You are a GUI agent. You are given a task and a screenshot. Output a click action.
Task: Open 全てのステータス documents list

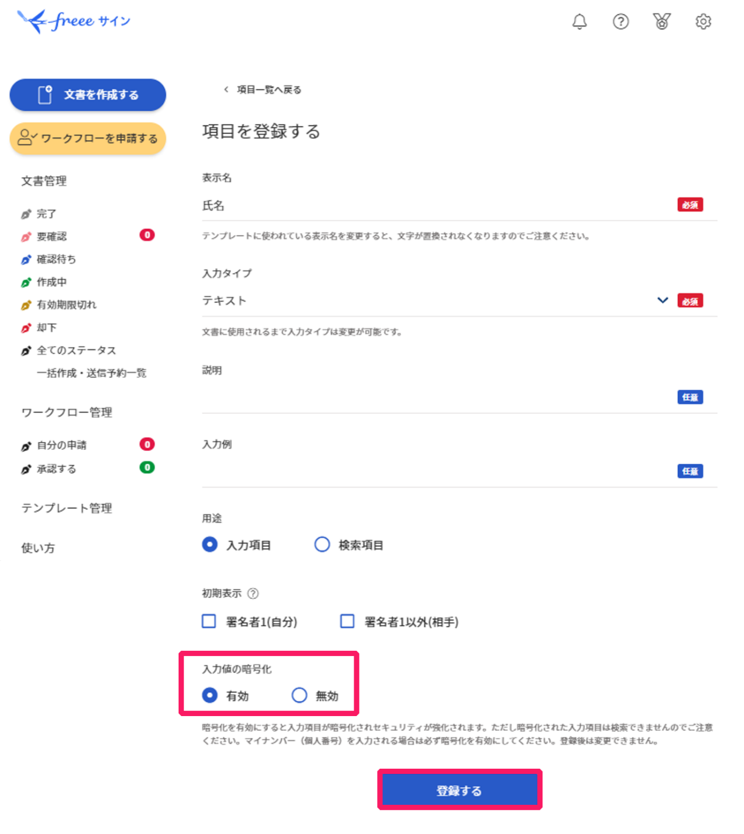(x=77, y=350)
